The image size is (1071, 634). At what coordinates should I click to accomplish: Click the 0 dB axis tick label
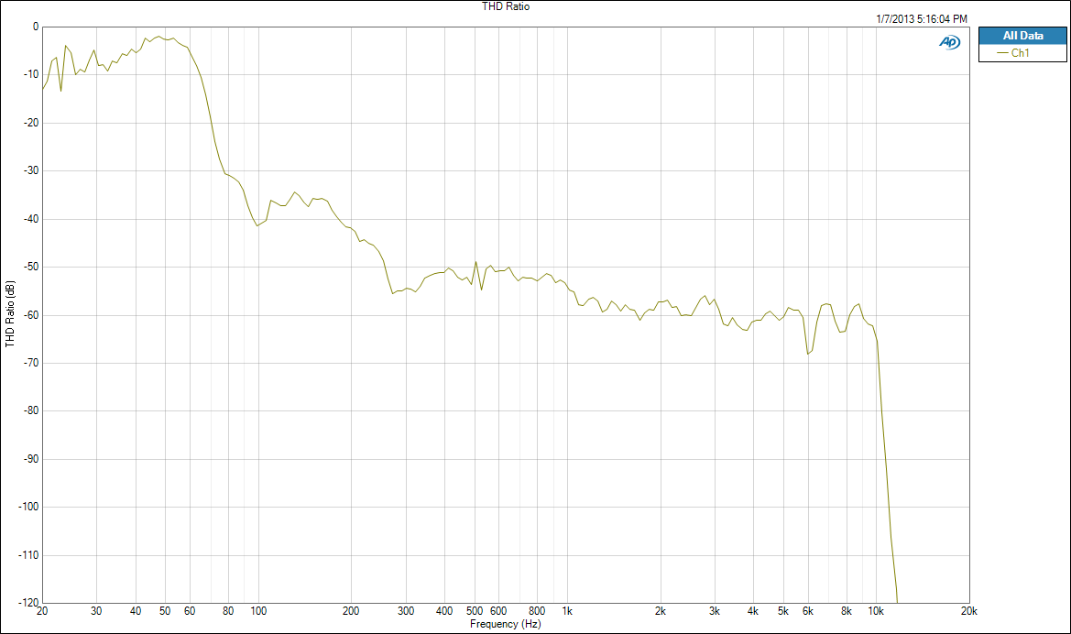(37, 27)
